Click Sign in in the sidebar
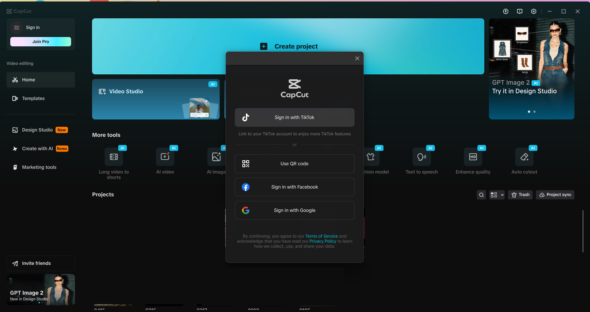The width and height of the screenshot is (590, 312). click(x=33, y=27)
